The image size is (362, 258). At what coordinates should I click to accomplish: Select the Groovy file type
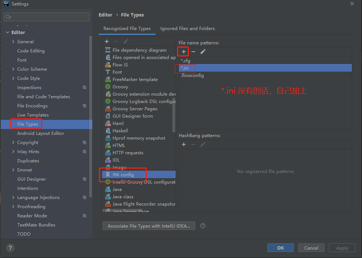[x=139, y=87]
